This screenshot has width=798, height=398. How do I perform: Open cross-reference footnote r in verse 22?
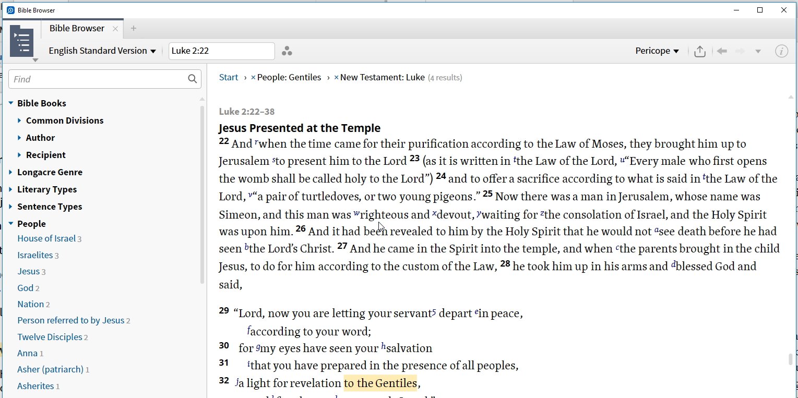257,142
